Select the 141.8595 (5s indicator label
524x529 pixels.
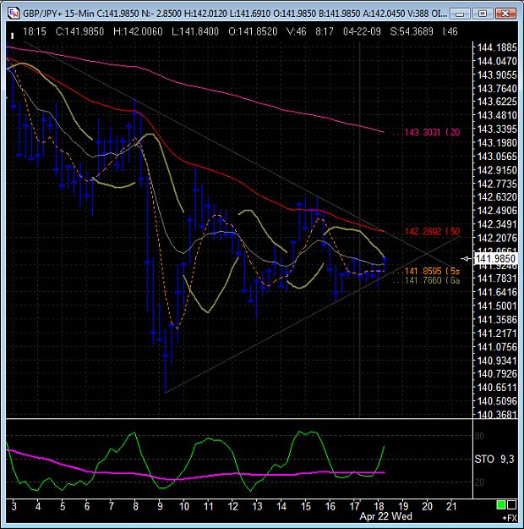coord(433,271)
